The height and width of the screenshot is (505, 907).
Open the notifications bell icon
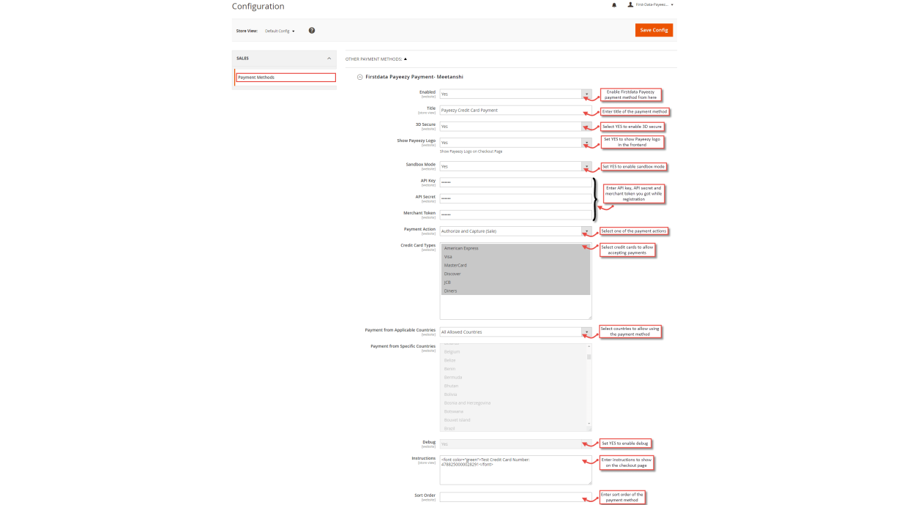pos(614,5)
